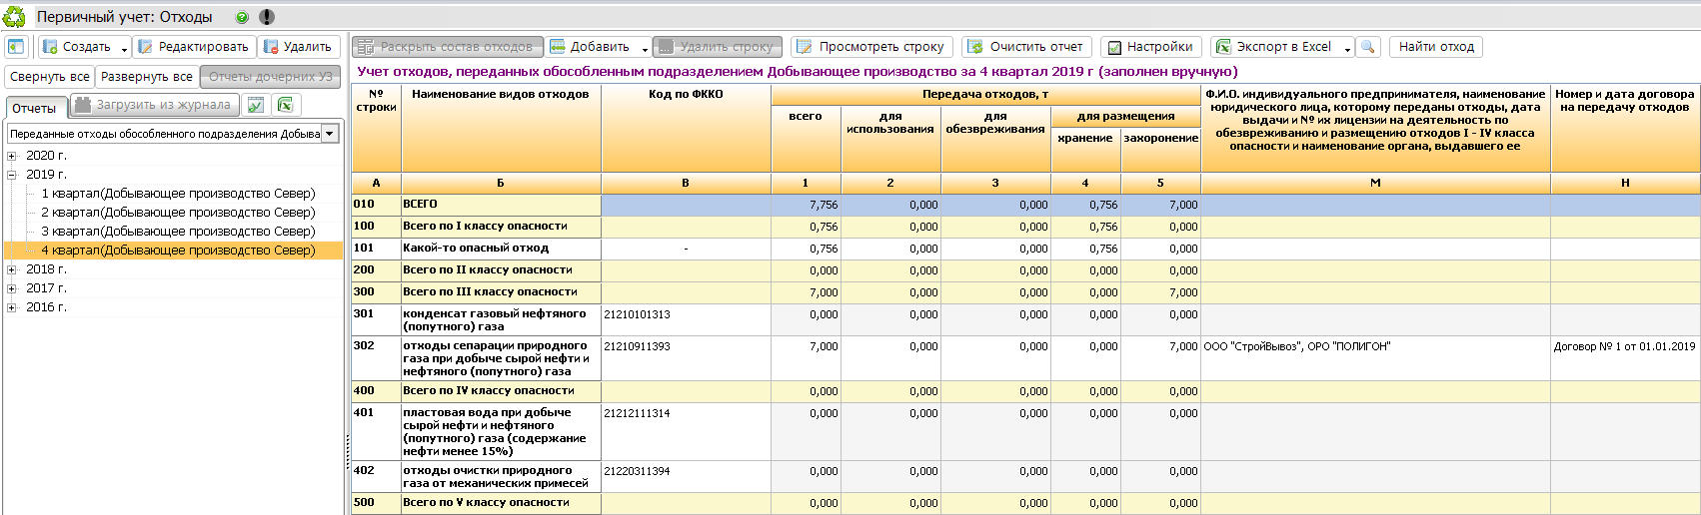Select 1 квартал report in tree

click(x=178, y=194)
